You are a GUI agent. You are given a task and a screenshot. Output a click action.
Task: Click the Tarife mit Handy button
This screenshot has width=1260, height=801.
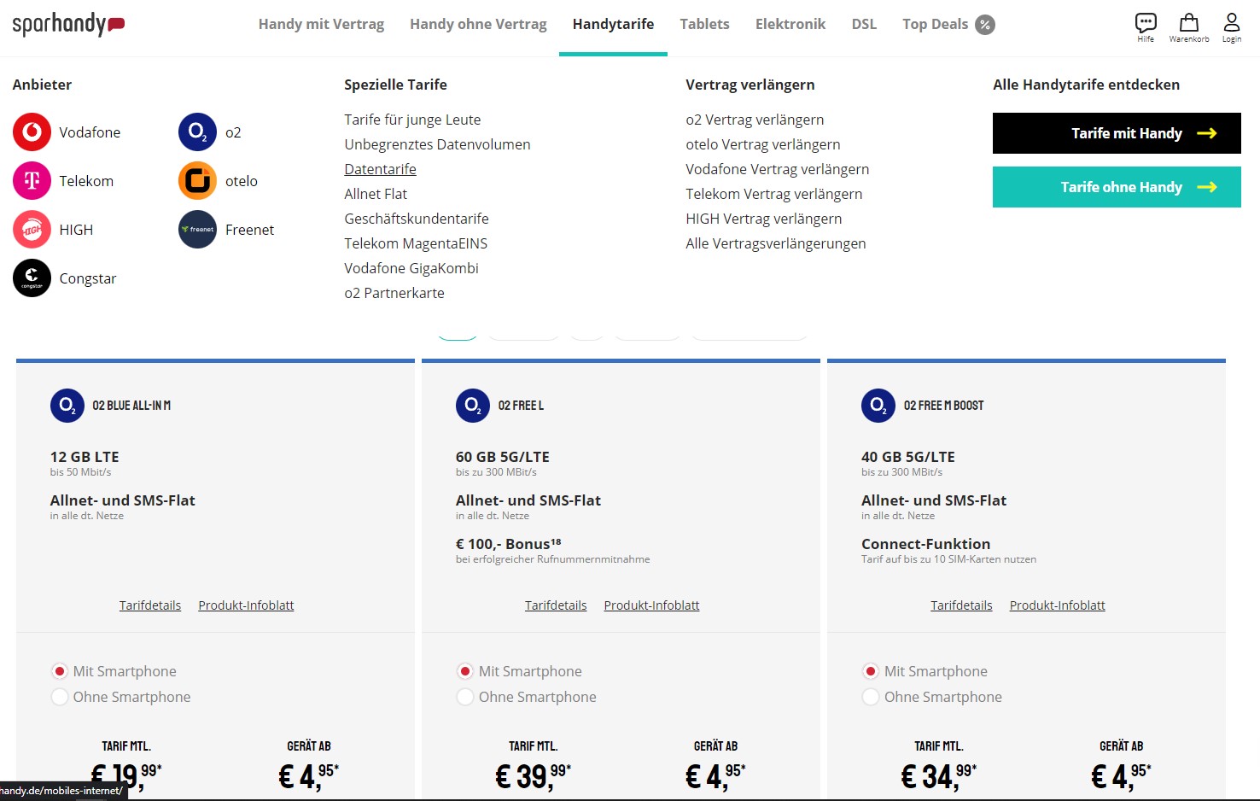(x=1117, y=133)
